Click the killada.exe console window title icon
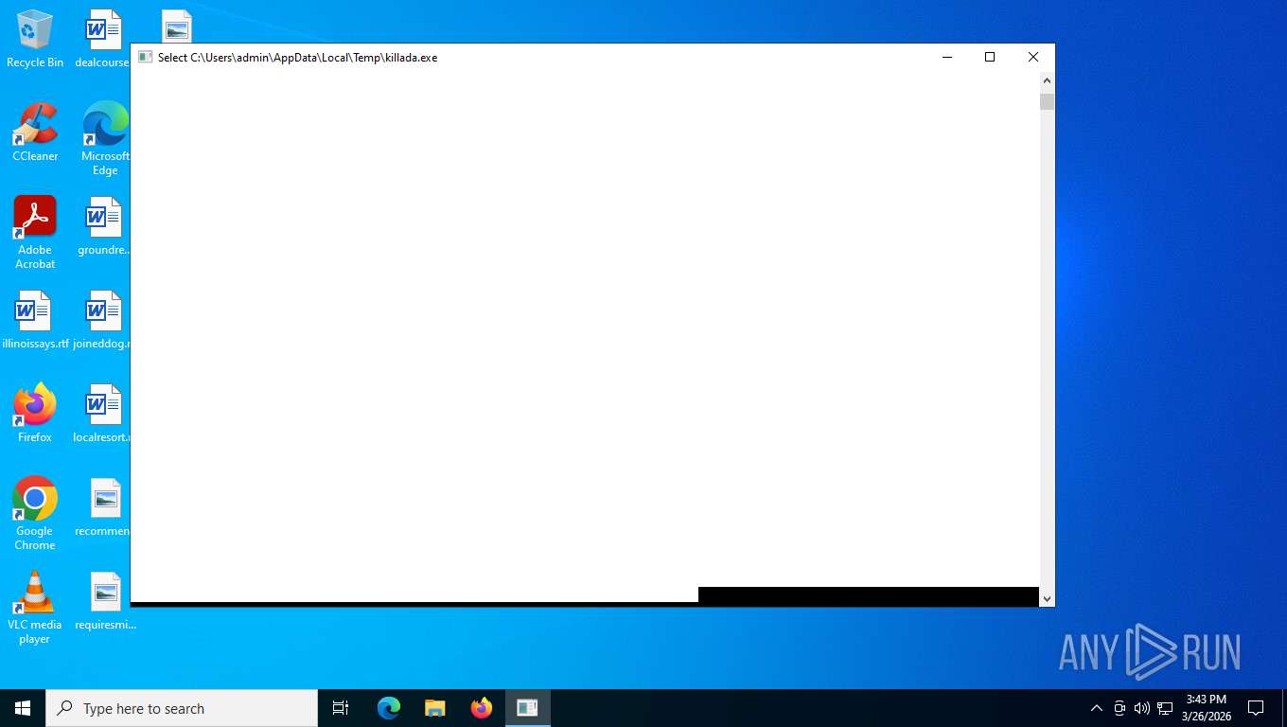Image resolution: width=1287 pixels, height=727 pixels. [145, 57]
